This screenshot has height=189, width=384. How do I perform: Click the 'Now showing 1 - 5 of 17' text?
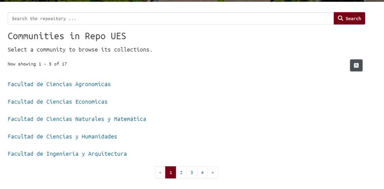coord(37,64)
